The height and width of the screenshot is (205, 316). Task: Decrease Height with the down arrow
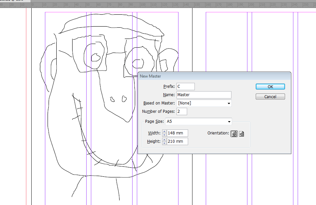[164, 143]
